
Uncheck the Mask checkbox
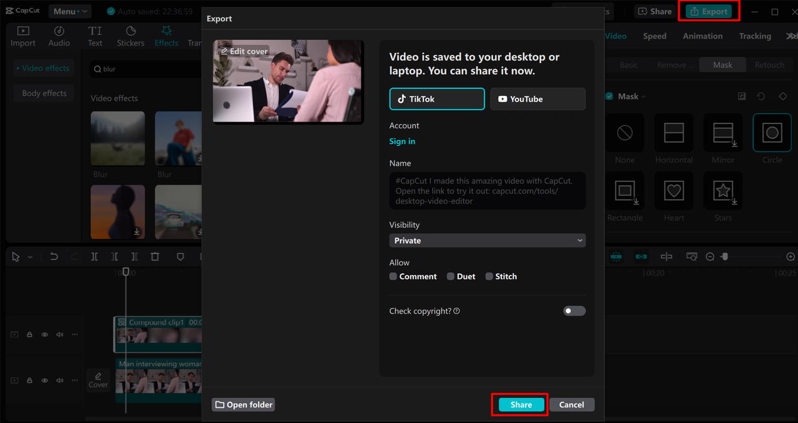(609, 97)
